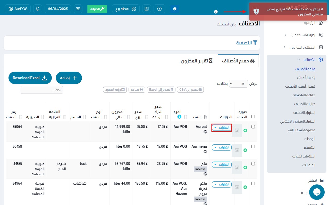
Task: Open استيراد المخزون الافتتاحي in the sidebar
Action: coord(298,121)
